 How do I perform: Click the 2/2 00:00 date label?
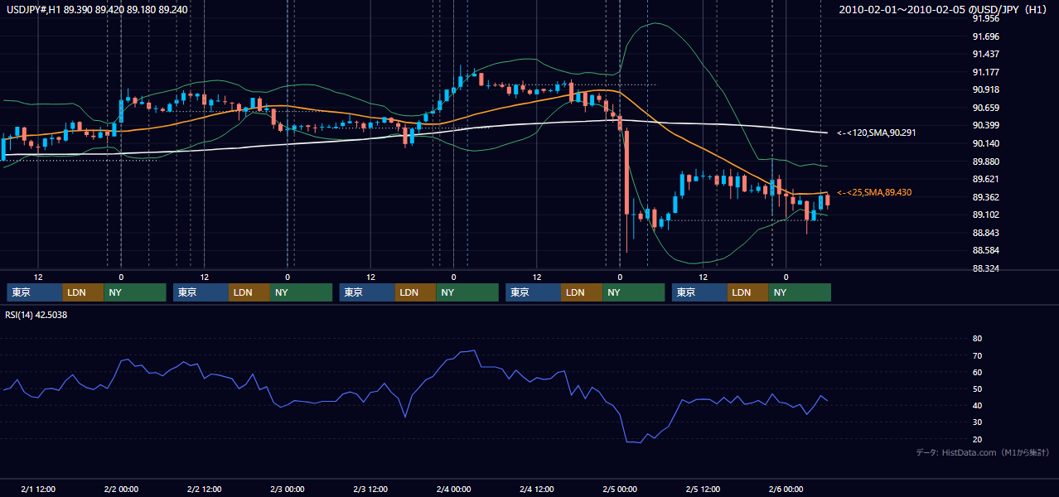coord(121,489)
